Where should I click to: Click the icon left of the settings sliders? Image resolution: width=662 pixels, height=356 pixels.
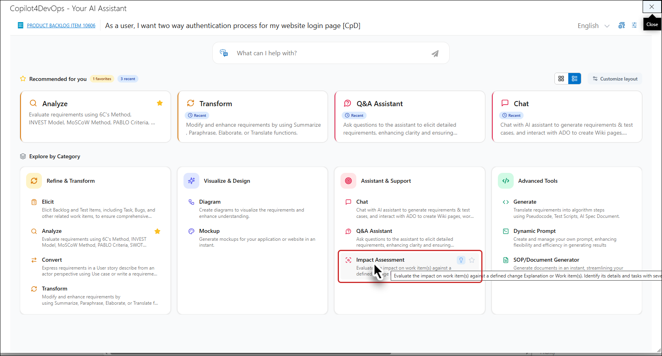(622, 25)
